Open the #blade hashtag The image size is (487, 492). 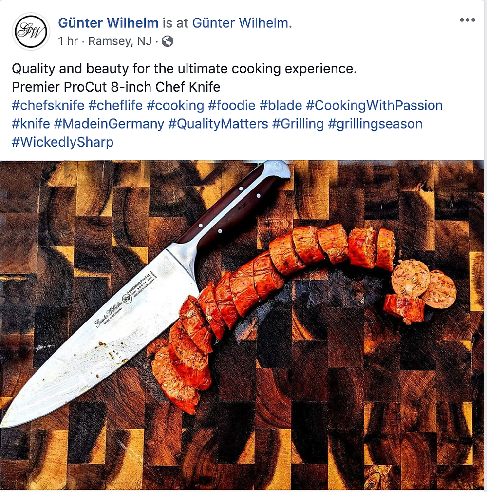(281, 105)
